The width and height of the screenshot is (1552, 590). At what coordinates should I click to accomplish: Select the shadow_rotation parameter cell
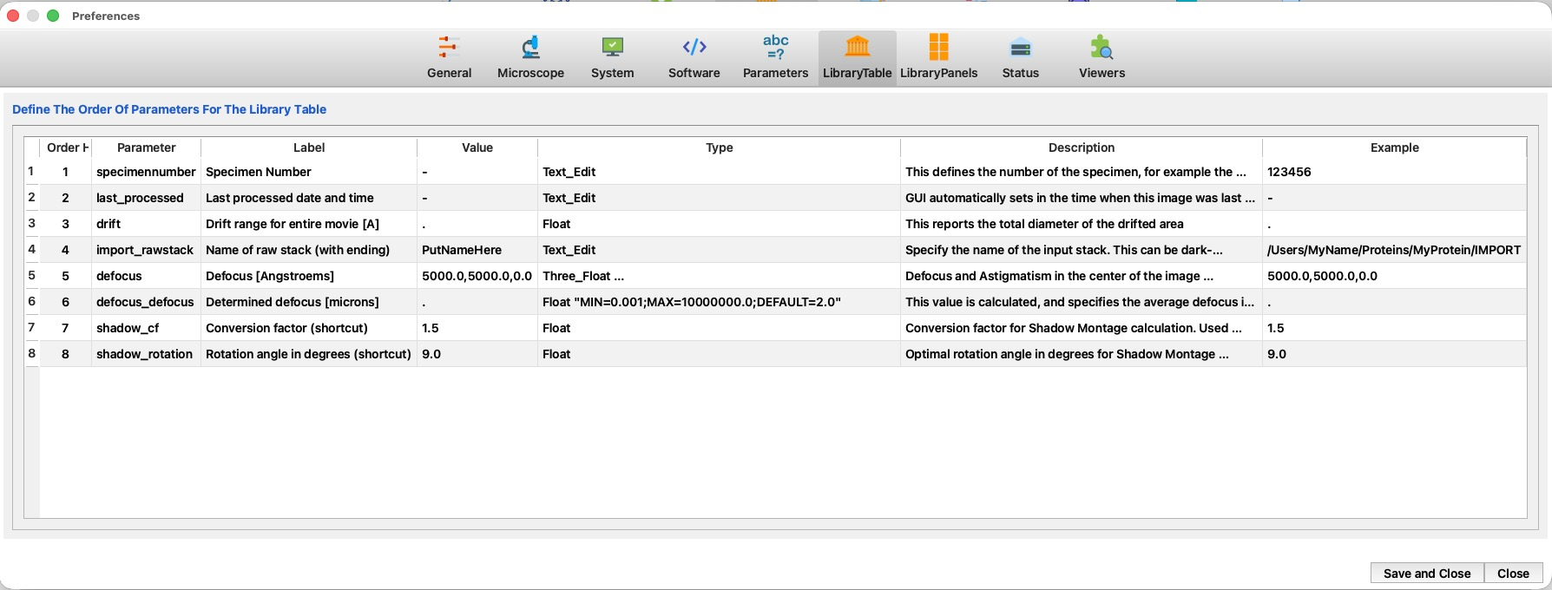coord(146,354)
